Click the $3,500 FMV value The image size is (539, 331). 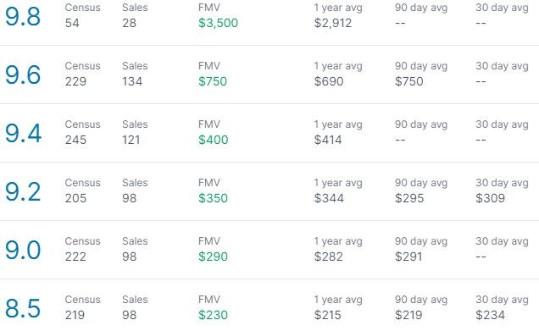click(x=219, y=23)
